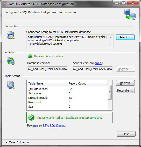Click connection string scroll up arrow
Screen dimensions: 141x147
click(111, 37)
